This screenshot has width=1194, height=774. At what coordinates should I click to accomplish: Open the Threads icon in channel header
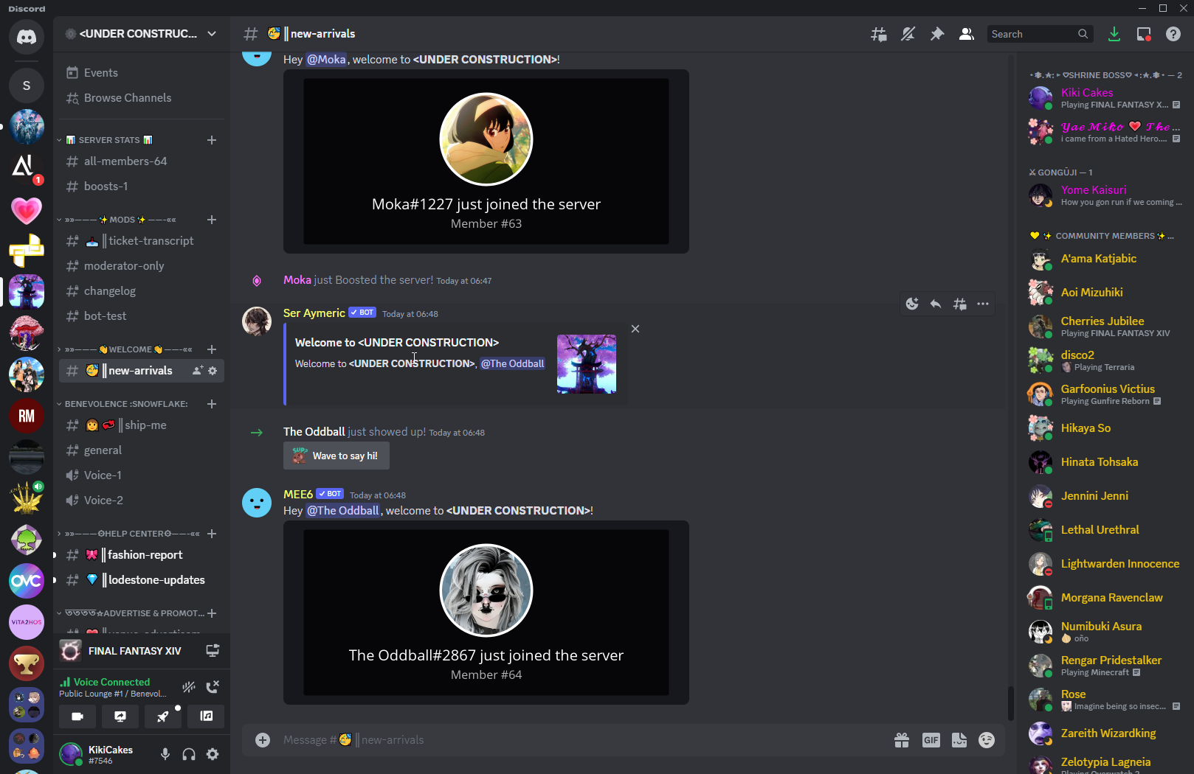point(878,34)
